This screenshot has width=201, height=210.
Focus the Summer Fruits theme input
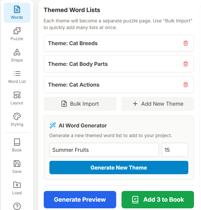[x=104, y=150]
